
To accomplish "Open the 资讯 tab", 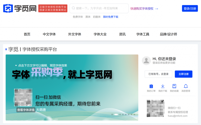I will coord(122,34).
